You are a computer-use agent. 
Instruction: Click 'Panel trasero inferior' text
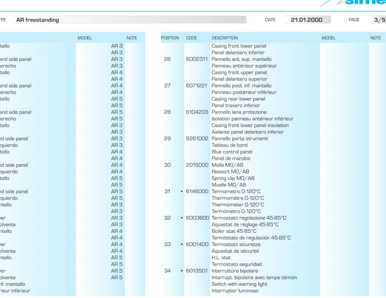click(236, 106)
